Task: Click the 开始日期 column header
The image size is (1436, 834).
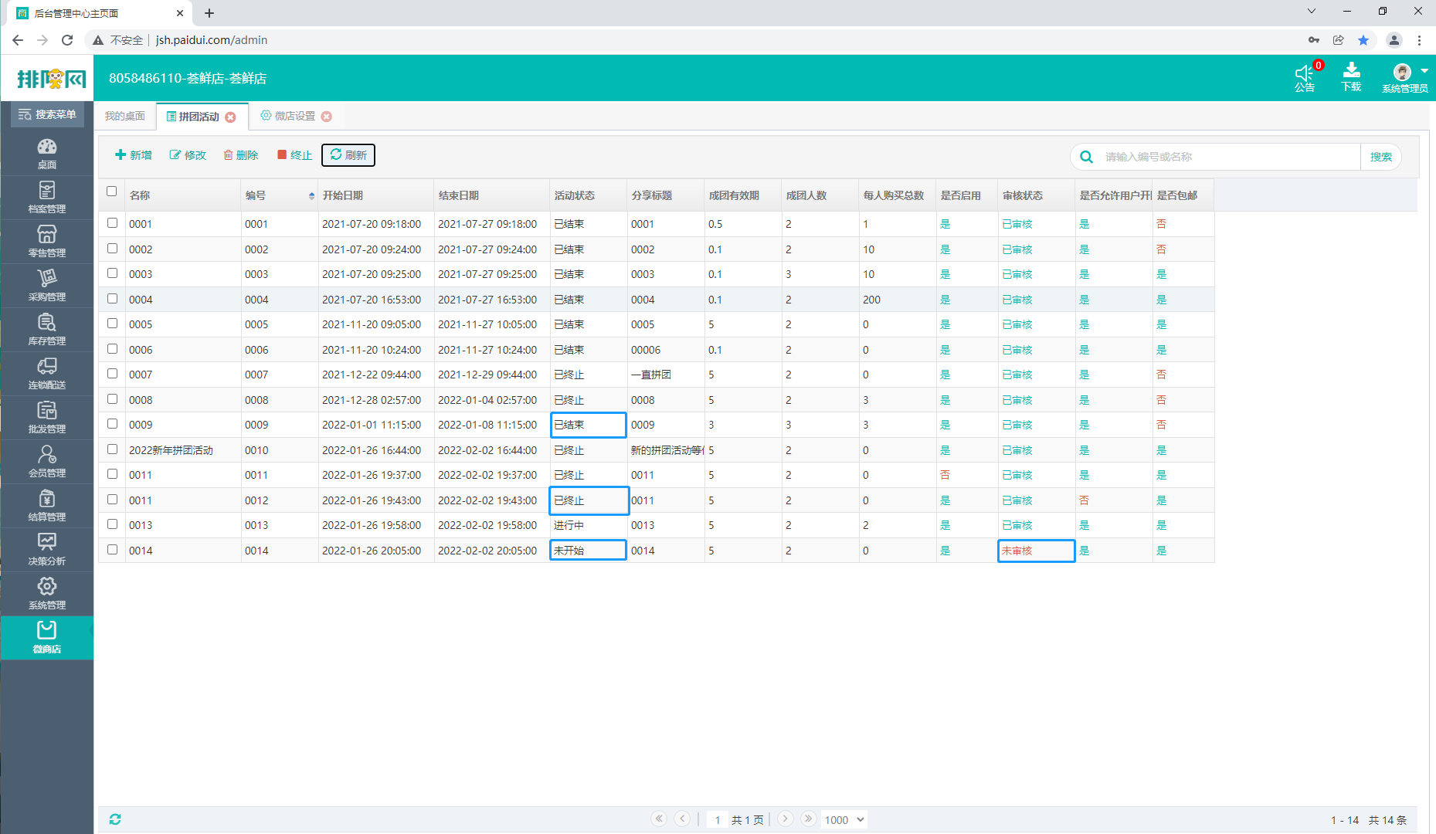Action: [x=376, y=195]
